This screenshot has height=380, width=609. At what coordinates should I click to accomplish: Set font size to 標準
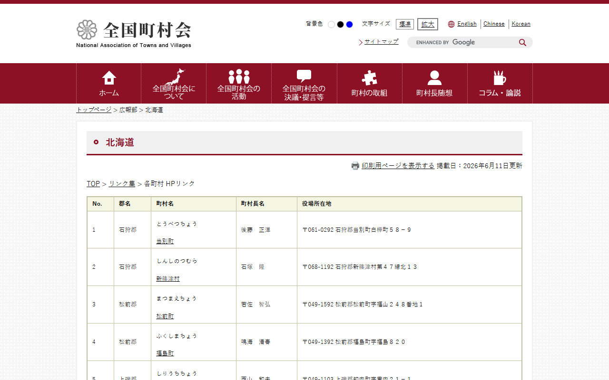click(x=405, y=24)
